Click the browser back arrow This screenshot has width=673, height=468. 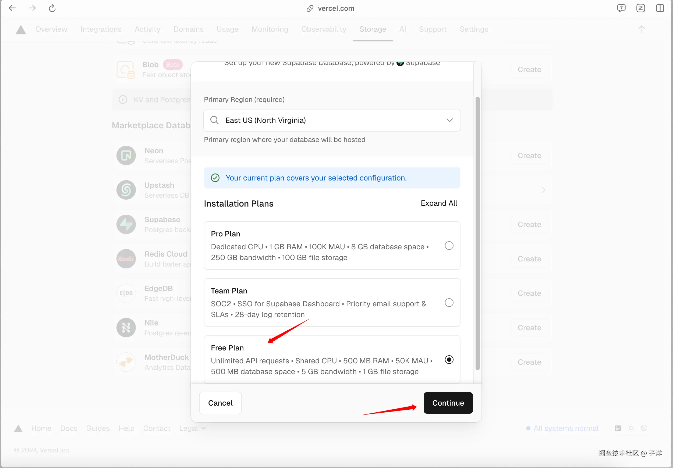pos(12,8)
